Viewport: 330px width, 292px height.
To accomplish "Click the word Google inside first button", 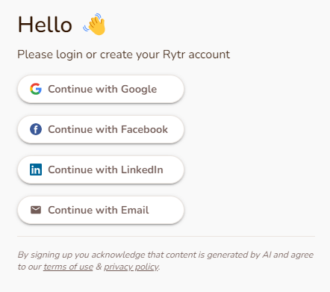I will tap(139, 89).
